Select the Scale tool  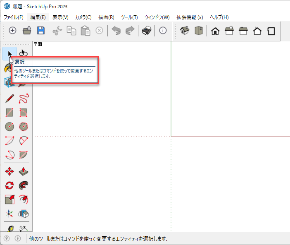[10, 199]
